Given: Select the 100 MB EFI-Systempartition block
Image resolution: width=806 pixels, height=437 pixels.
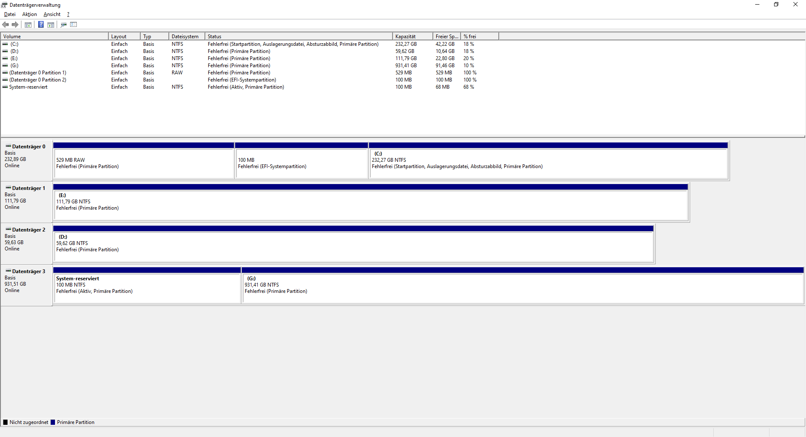Looking at the screenshot, I should point(301,161).
